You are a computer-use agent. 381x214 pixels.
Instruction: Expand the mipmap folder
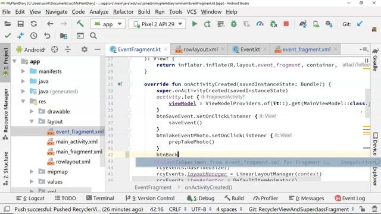click(32, 172)
